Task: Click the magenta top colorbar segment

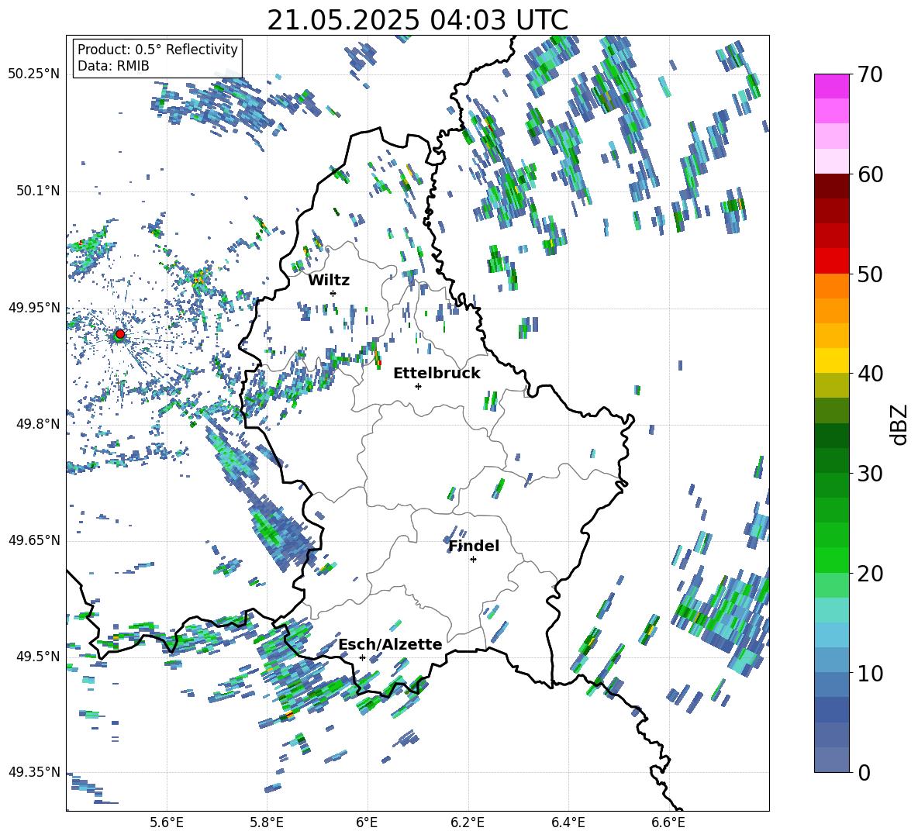Action: [x=831, y=87]
